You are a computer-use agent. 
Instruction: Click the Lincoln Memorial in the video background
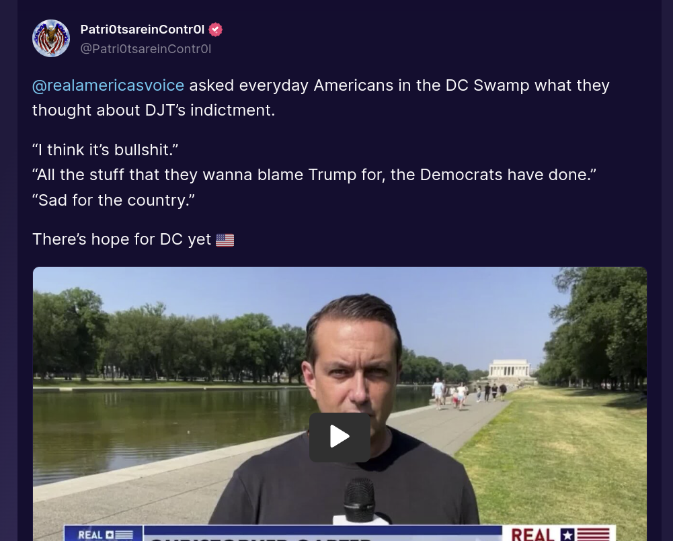(510, 369)
